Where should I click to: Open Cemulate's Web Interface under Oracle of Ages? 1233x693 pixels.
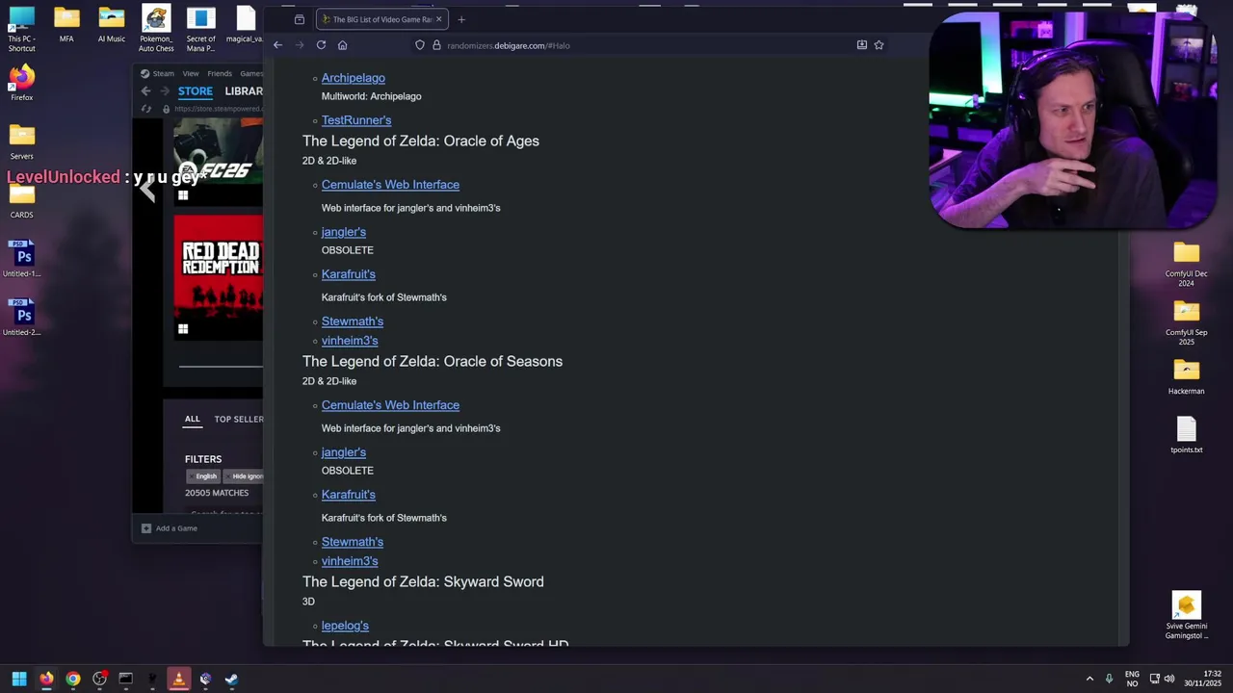tap(390, 185)
